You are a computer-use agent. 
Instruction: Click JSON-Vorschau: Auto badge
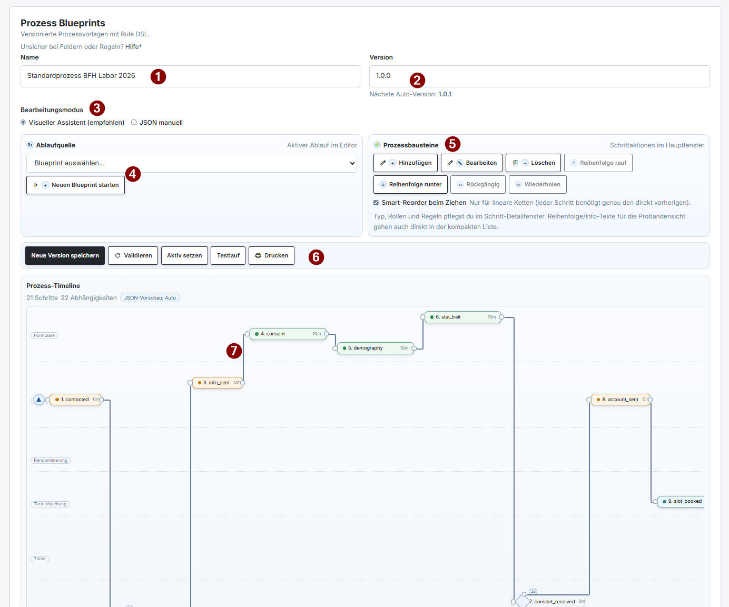coord(150,298)
